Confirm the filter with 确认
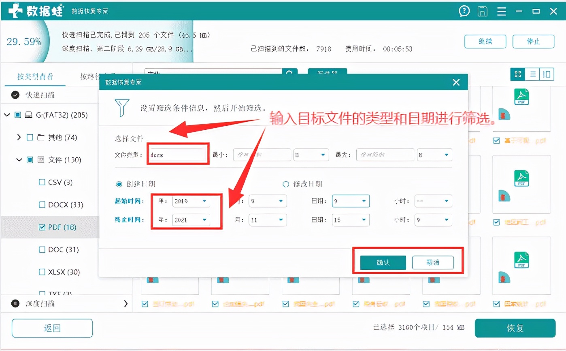 click(x=383, y=262)
